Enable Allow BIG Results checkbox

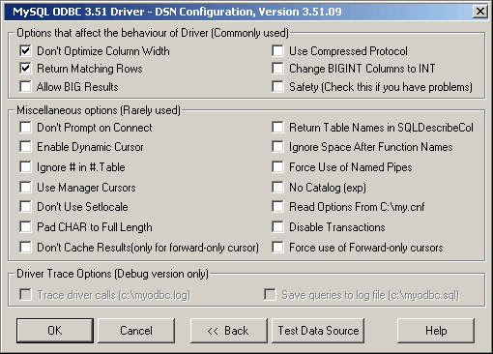click(x=25, y=86)
